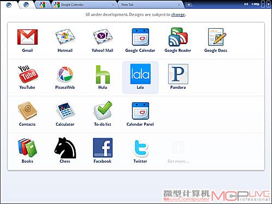Screen dimensions: 272x204
Task: Open PicasaWeb app icon
Action: (65, 74)
